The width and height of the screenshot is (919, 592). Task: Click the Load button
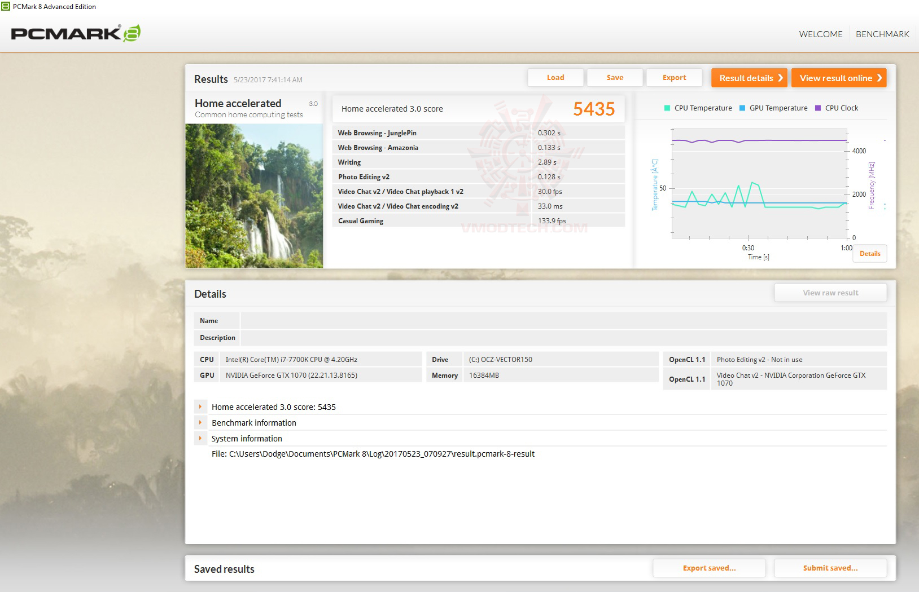tap(555, 78)
